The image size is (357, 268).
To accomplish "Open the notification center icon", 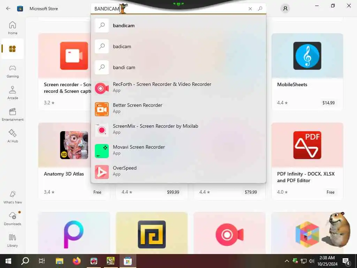I will 346,261.
